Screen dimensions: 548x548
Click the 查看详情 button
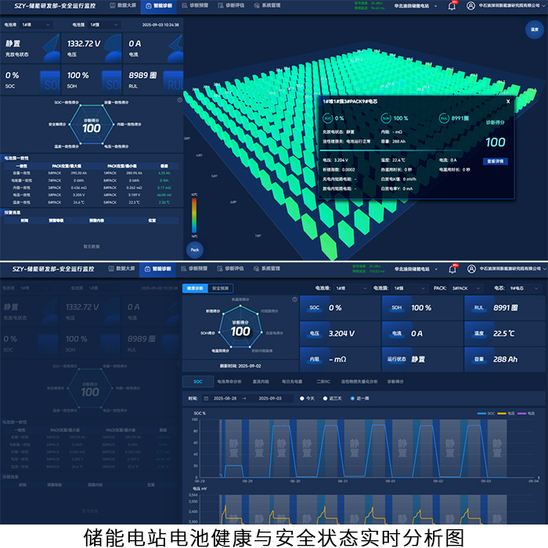point(495,160)
